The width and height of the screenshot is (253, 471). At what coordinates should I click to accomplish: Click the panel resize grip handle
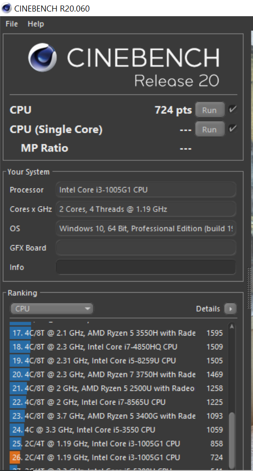249,288
